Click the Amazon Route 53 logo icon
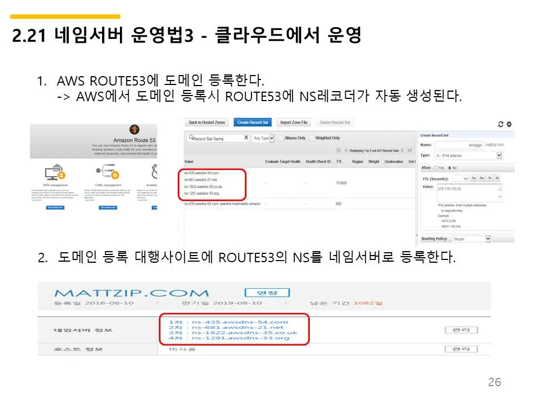Viewport: 533px width, 400px height. [x=135, y=129]
